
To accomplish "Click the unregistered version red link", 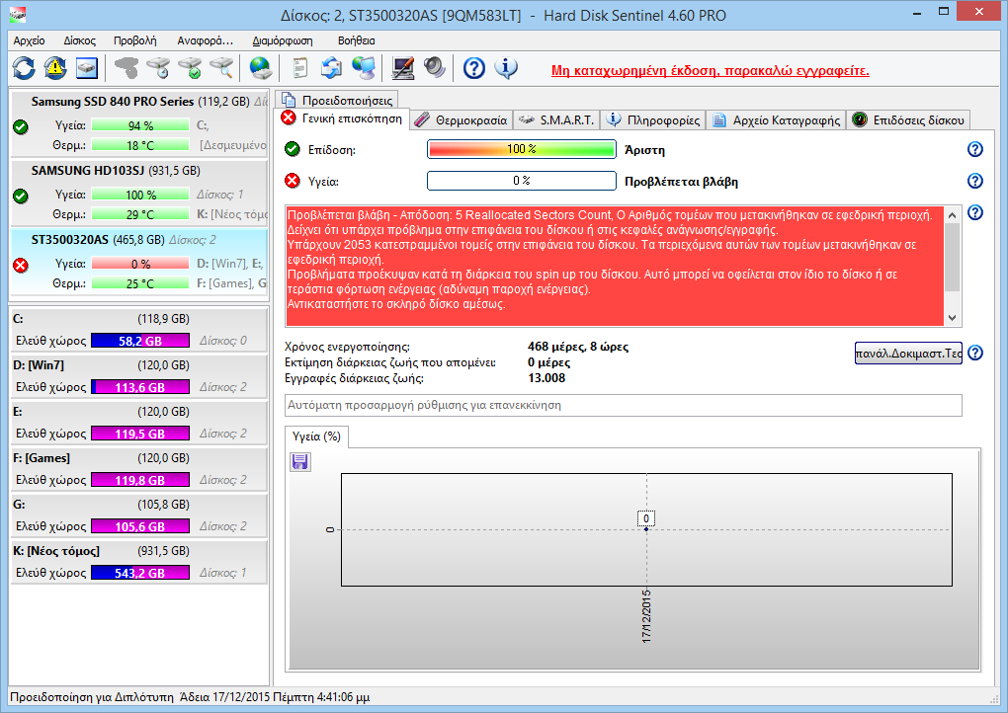I will pos(711,71).
